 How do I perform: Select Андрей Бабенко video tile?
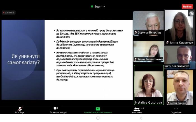pyautogui.click(x=179, y=87)
